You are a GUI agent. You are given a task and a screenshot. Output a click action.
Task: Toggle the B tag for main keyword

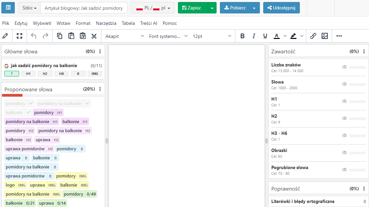pyautogui.click(x=78, y=73)
